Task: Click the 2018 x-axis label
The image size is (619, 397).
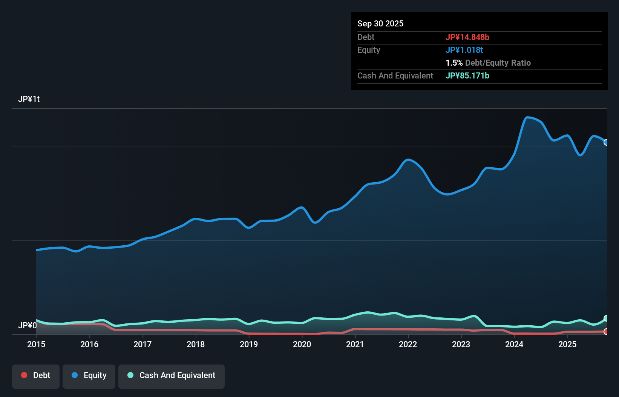Action: click(x=196, y=344)
